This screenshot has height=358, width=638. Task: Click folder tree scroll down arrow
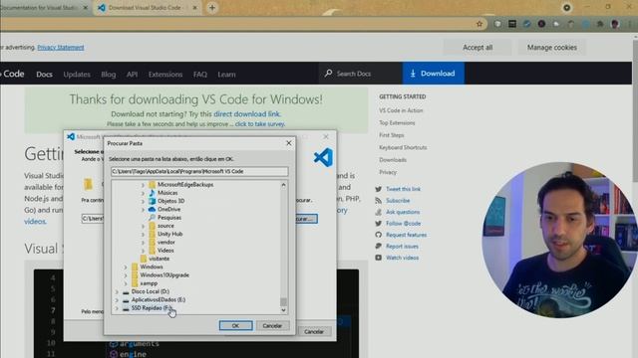click(x=283, y=310)
